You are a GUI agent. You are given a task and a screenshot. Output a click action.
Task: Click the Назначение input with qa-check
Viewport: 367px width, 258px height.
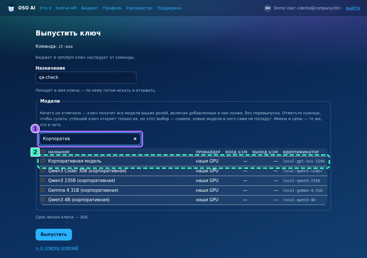coord(86,77)
